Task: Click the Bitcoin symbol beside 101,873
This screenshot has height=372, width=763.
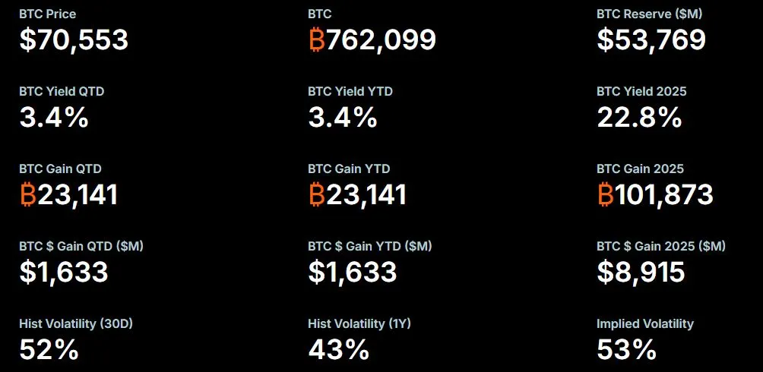Action: (x=606, y=194)
